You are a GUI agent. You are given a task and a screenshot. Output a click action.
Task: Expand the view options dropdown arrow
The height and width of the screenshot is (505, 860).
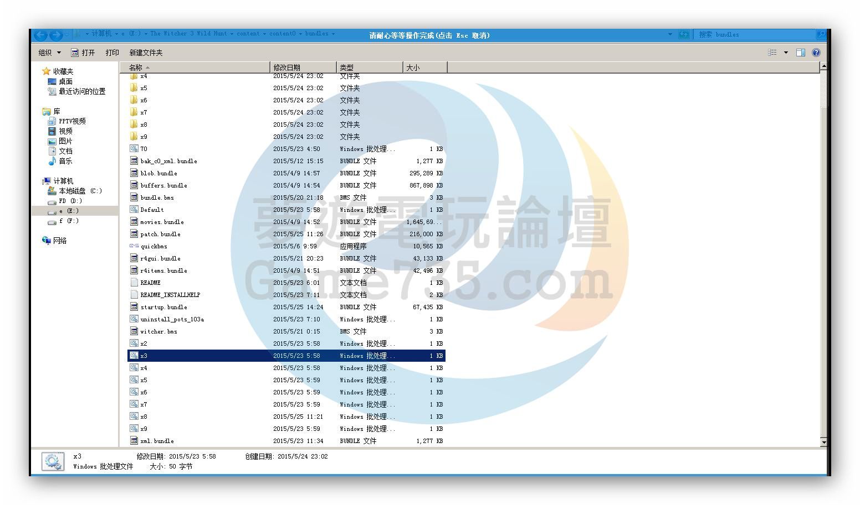(786, 53)
